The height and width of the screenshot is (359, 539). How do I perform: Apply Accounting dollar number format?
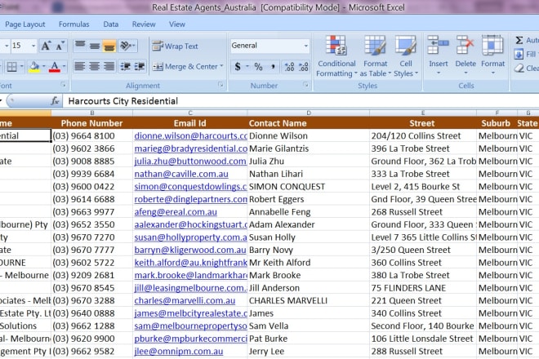pyautogui.click(x=238, y=66)
